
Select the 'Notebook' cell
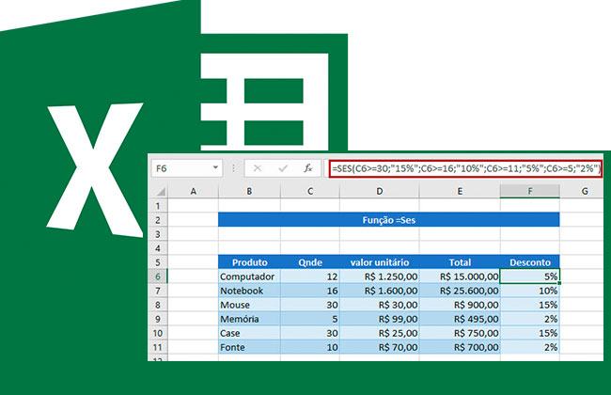[x=249, y=291]
